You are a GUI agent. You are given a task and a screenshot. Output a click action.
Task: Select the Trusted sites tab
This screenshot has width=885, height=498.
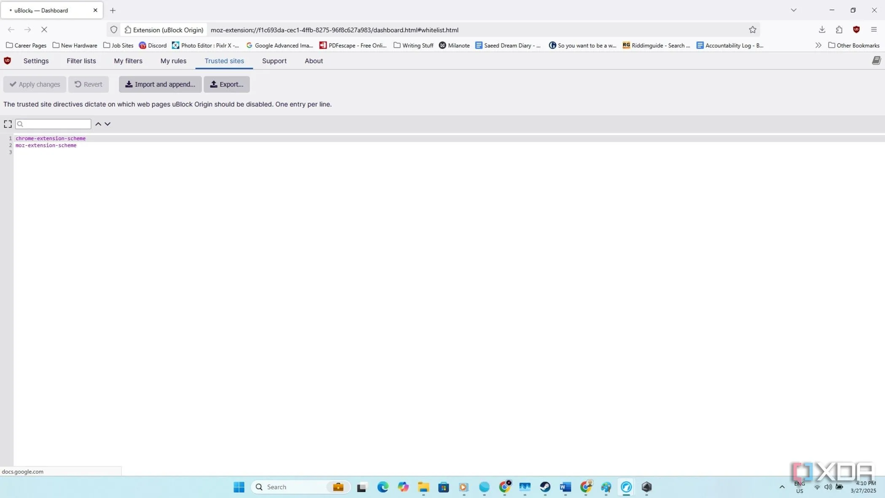tap(224, 61)
